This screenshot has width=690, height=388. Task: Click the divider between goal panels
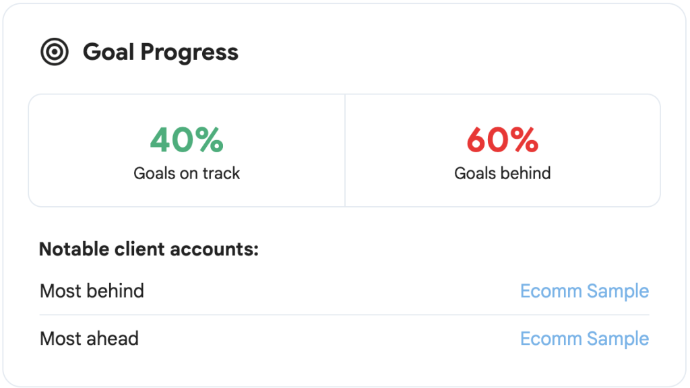click(345, 150)
